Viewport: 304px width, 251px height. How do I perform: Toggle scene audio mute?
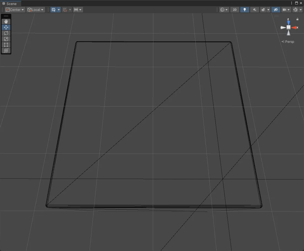[255, 10]
